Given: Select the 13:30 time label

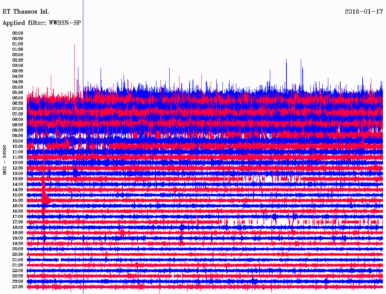Looking at the screenshot, I should 18,179.
